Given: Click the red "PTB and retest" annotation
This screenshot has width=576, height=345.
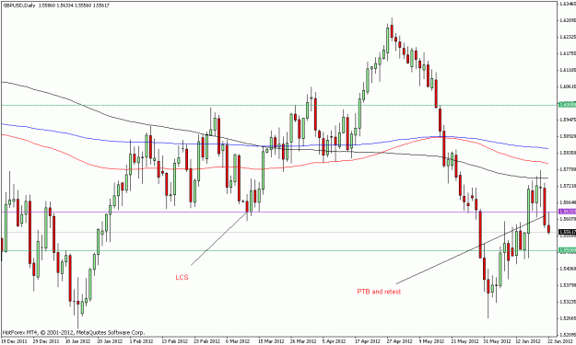Looking at the screenshot, I should (x=379, y=292).
